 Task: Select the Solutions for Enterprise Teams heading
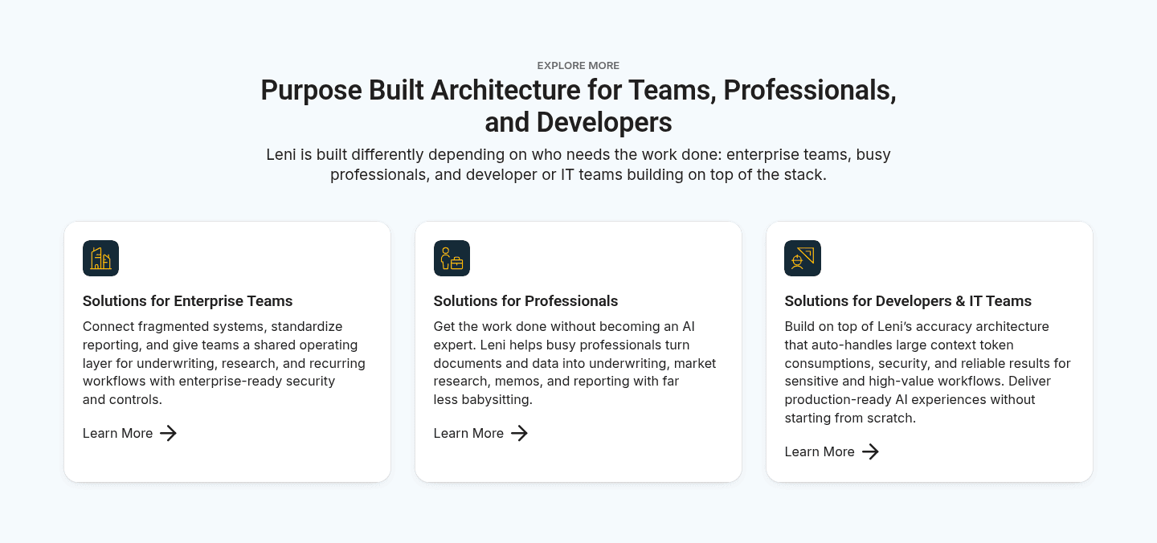[188, 301]
